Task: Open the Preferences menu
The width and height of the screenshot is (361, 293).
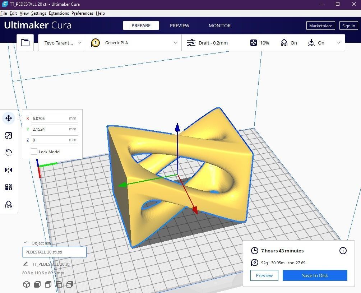Action: (82, 13)
